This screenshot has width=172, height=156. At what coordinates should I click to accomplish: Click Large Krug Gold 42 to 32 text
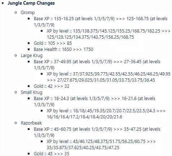(x=52, y=86)
